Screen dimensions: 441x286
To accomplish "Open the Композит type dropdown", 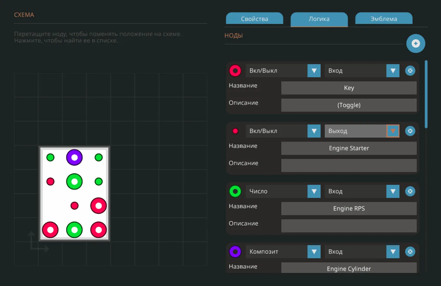I will point(314,252).
